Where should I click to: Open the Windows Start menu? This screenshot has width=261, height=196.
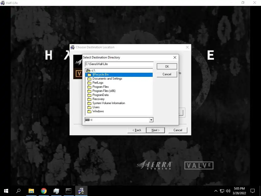[6, 191]
